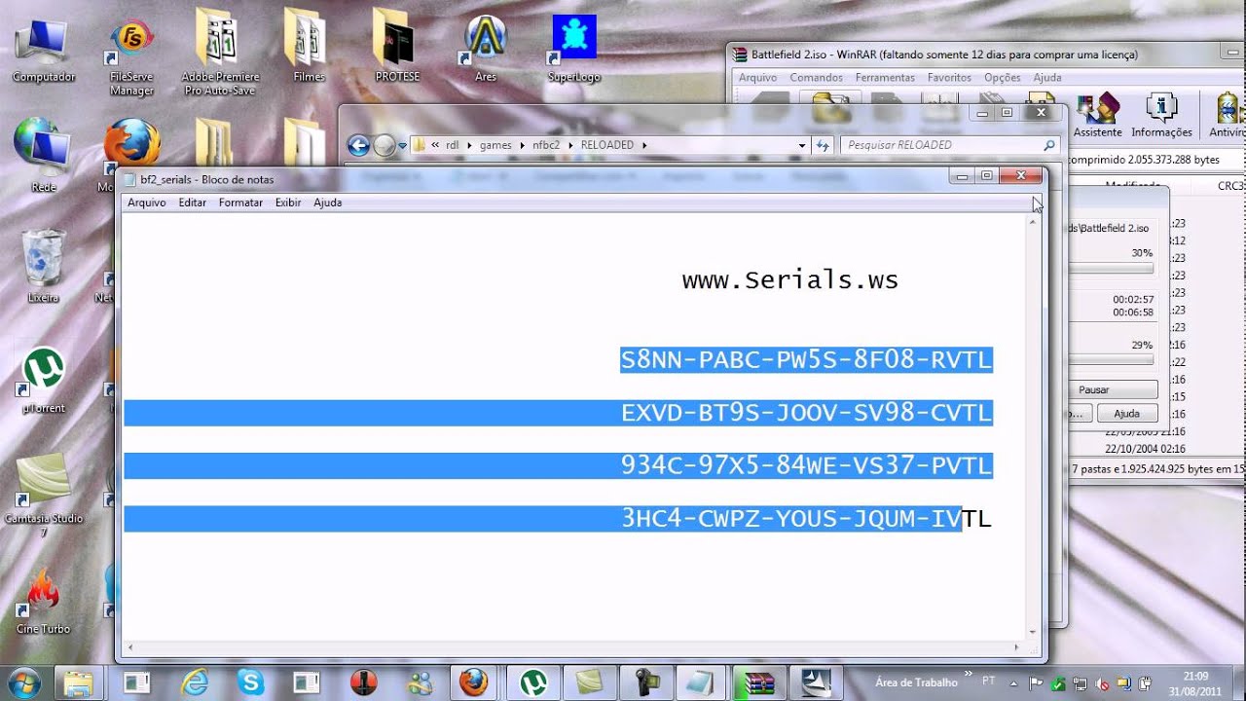The height and width of the screenshot is (701, 1246).
Task: Show hidden system tray icons
Action: coord(1014,683)
